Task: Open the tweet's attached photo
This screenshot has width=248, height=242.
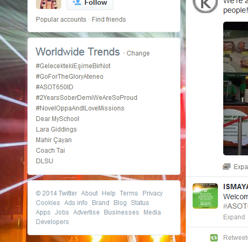Action: 235,88
